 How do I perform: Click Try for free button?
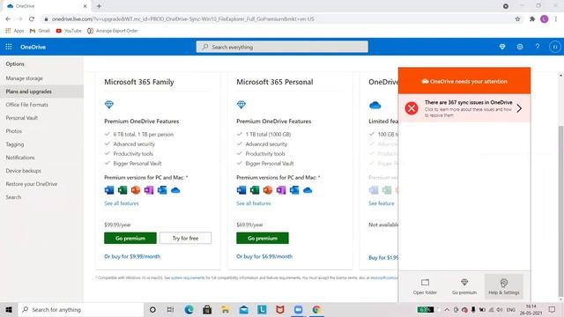(x=185, y=238)
